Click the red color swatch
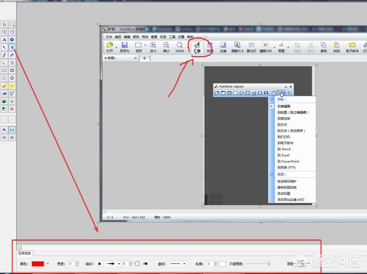Viewport: 367px width, 274px height. coord(38,264)
